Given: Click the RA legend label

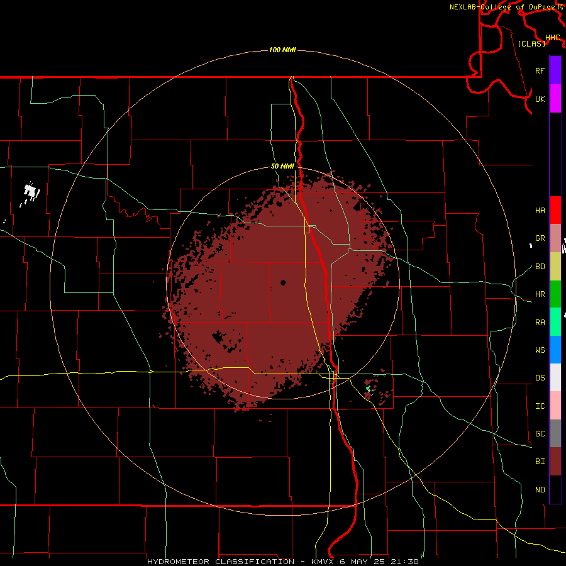Looking at the screenshot, I should [540, 323].
